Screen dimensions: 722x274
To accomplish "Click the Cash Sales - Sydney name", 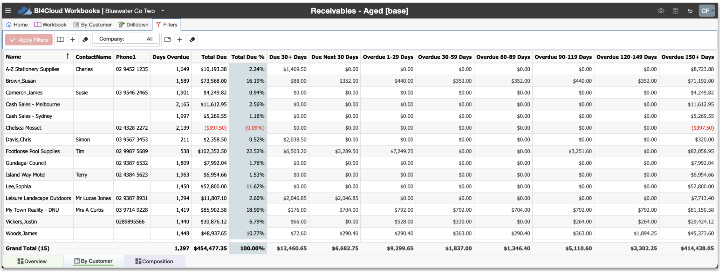I will point(29,116).
